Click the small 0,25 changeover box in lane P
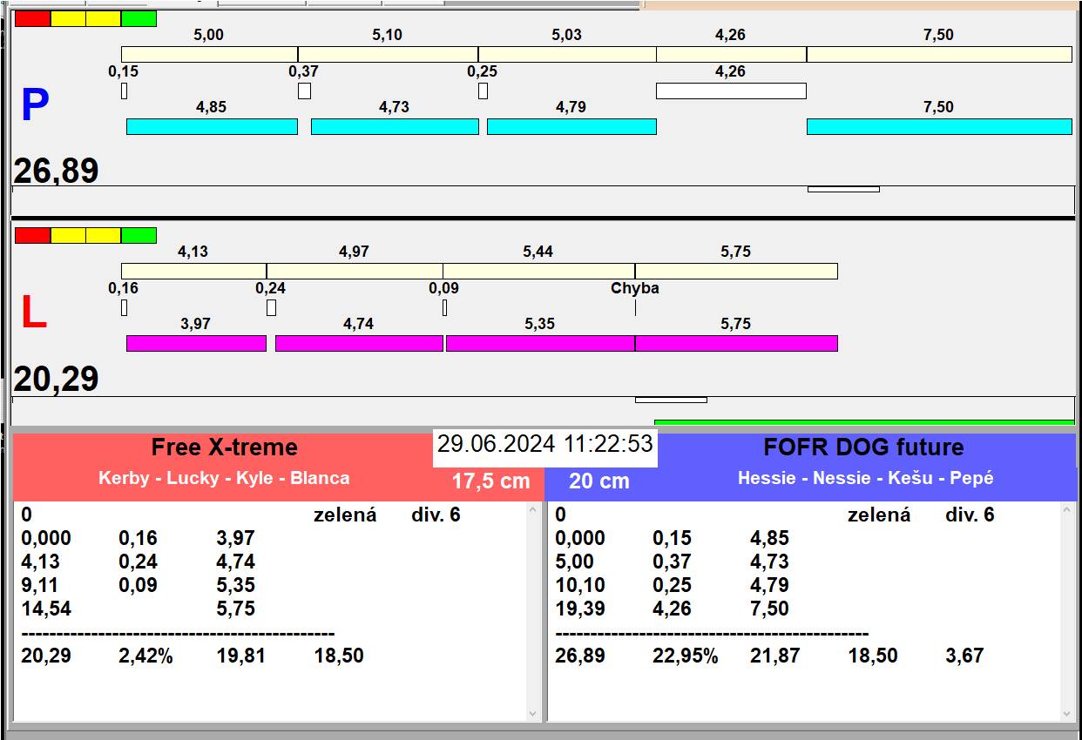1082x740 pixels. [483, 91]
